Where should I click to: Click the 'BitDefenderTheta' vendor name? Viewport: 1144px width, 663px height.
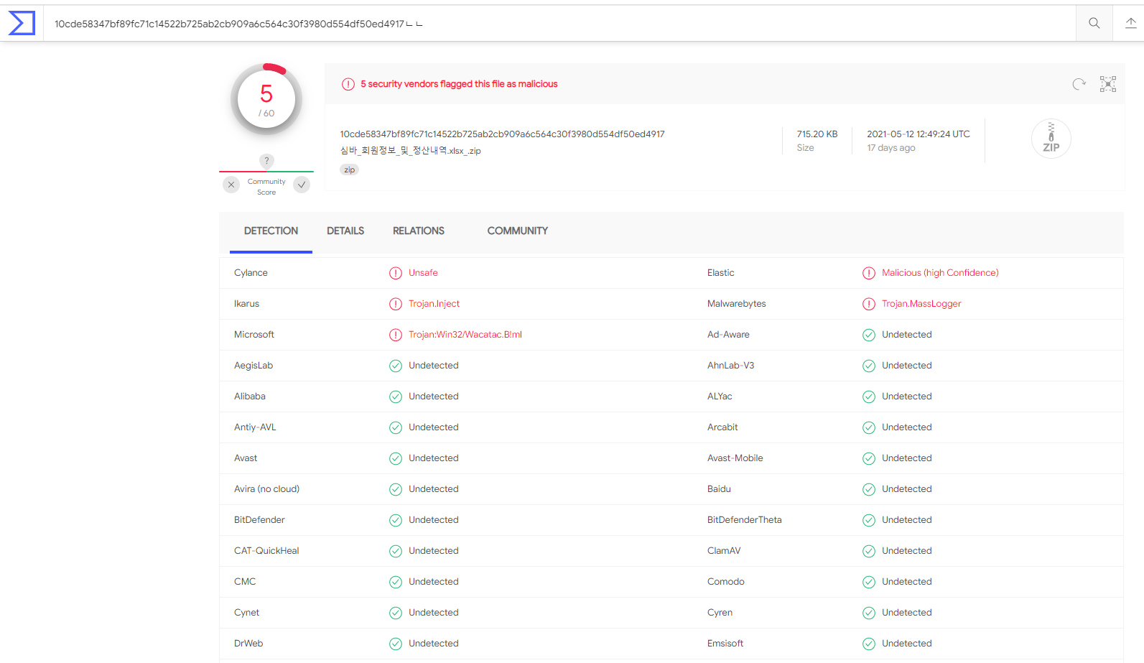pos(745,520)
